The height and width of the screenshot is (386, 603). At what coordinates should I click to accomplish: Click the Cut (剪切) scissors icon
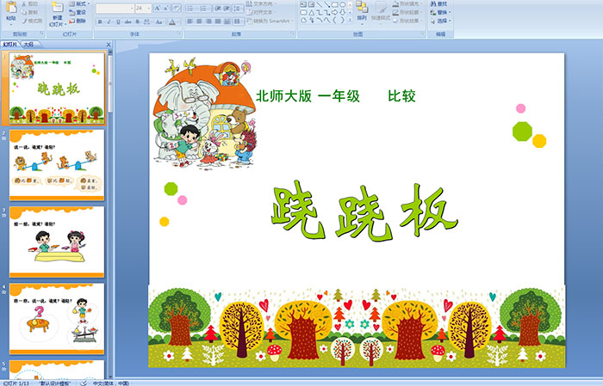click(25, 3)
